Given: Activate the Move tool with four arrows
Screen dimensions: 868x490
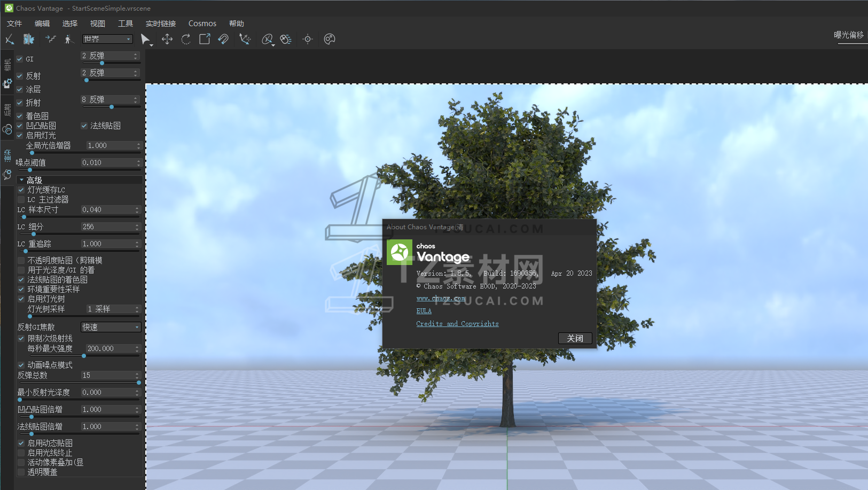Looking at the screenshot, I should click(167, 39).
